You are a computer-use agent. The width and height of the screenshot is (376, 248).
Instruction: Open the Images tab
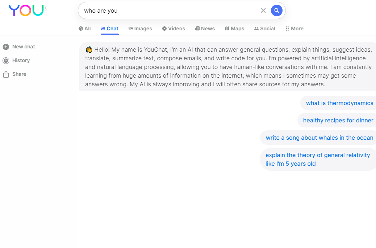pyautogui.click(x=140, y=29)
